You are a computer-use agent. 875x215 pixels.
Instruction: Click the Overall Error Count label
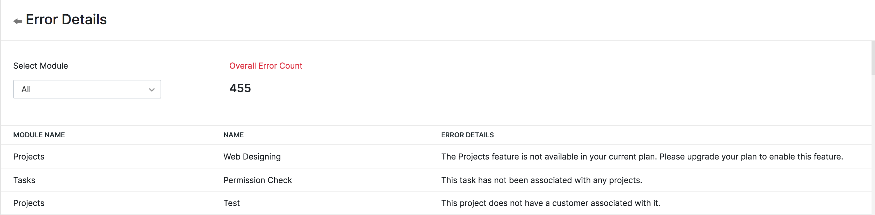point(265,66)
